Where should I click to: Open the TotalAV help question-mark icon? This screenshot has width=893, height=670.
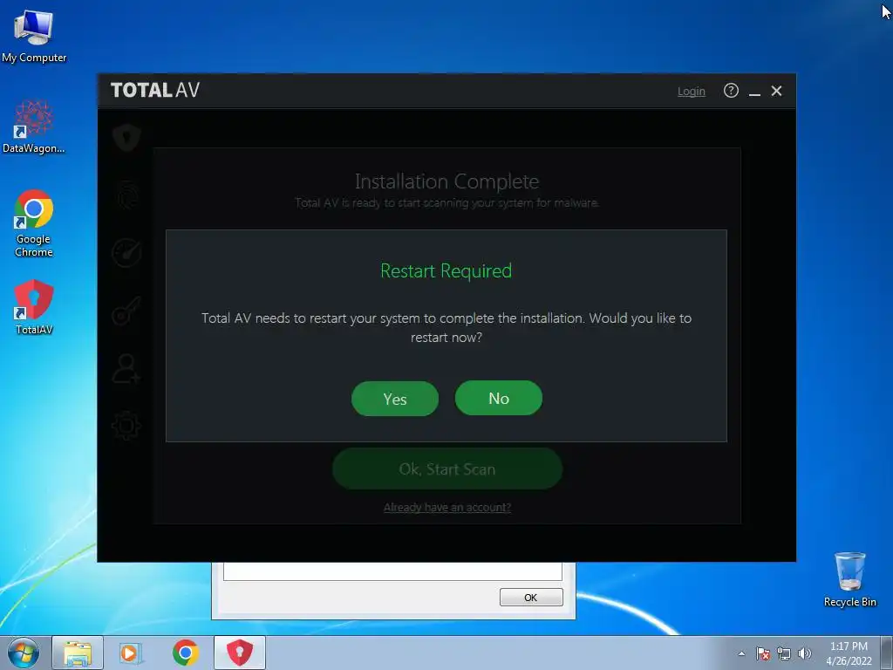click(x=731, y=91)
